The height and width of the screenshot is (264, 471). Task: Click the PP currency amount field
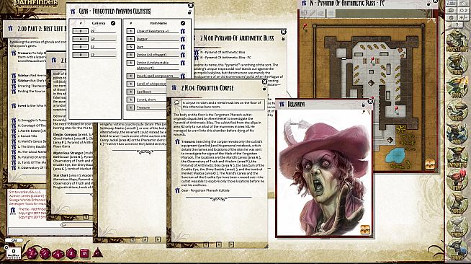81,31
